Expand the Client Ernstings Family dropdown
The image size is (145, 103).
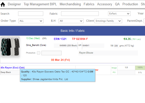coord(108,21)
